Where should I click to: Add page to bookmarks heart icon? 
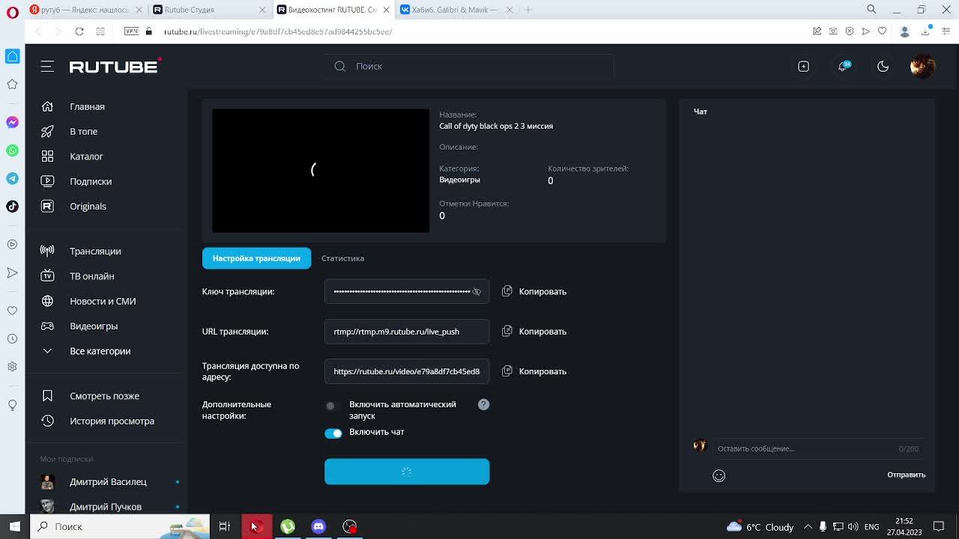[882, 31]
